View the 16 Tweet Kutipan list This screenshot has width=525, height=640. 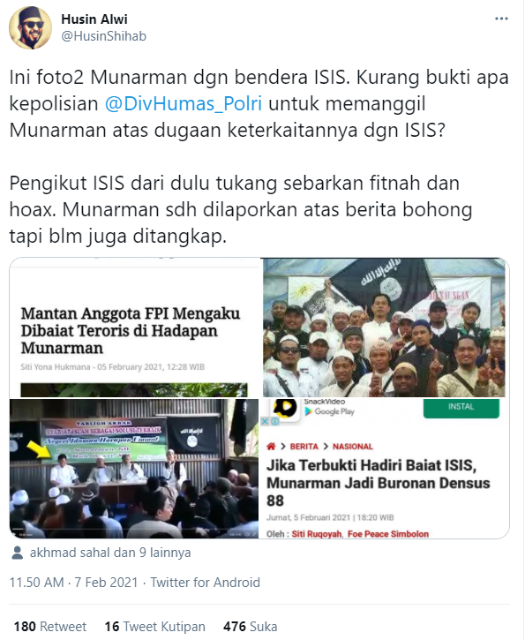(155, 627)
